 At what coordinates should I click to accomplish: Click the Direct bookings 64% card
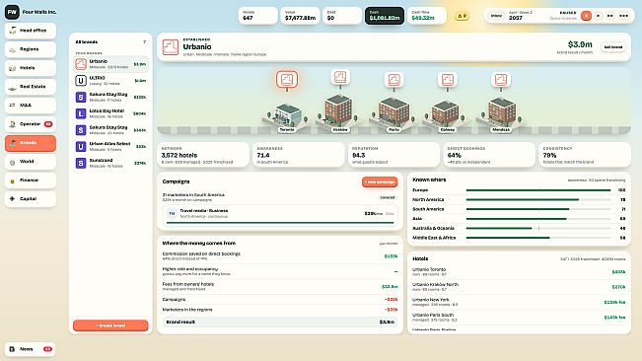[489, 155]
